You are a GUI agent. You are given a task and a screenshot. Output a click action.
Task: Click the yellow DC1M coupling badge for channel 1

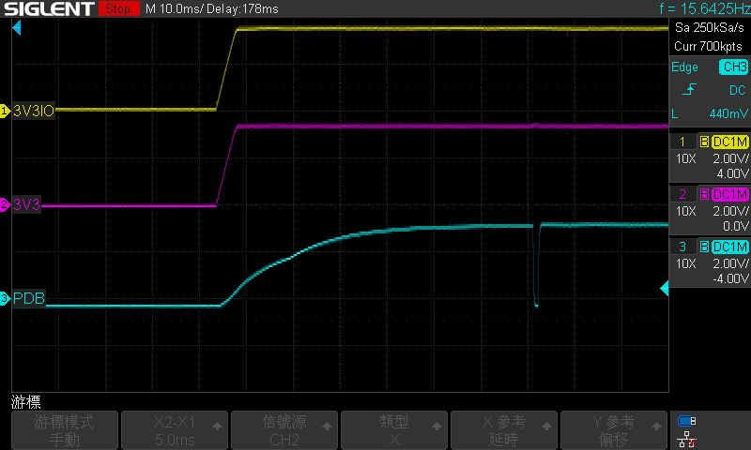(730, 142)
